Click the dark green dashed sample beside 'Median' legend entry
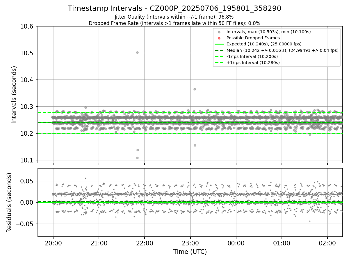This screenshot has height=262, width=349. pyautogui.click(x=219, y=50)
